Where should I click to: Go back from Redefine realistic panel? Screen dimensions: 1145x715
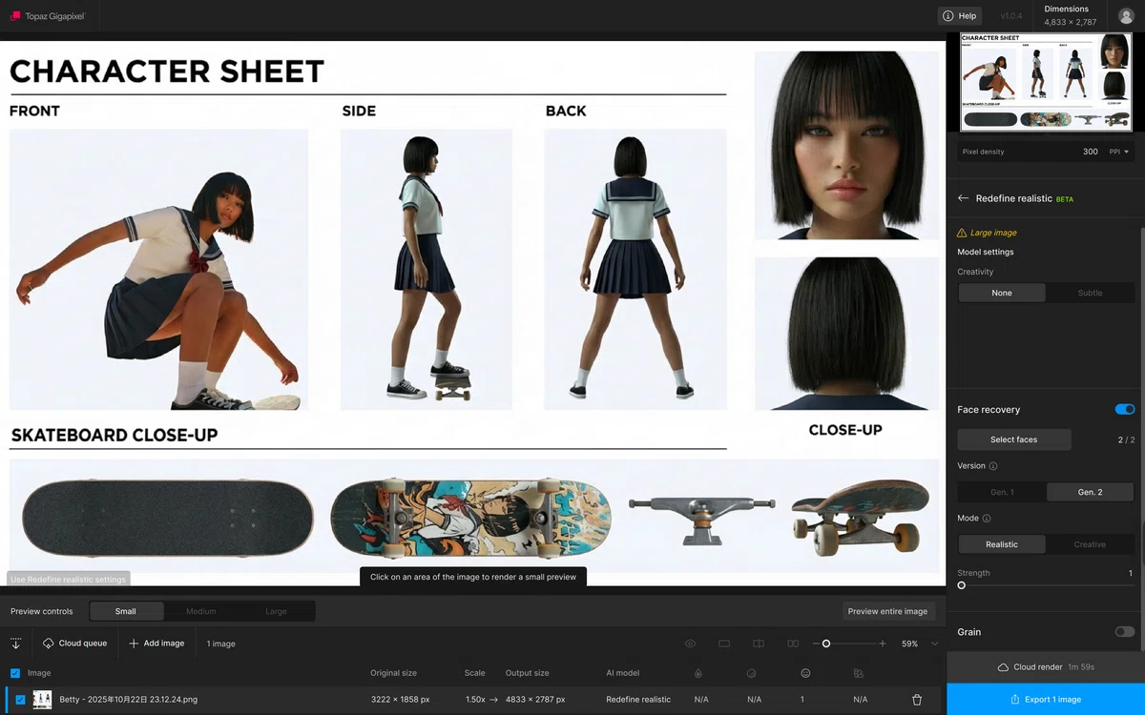(x=963, y=198)
